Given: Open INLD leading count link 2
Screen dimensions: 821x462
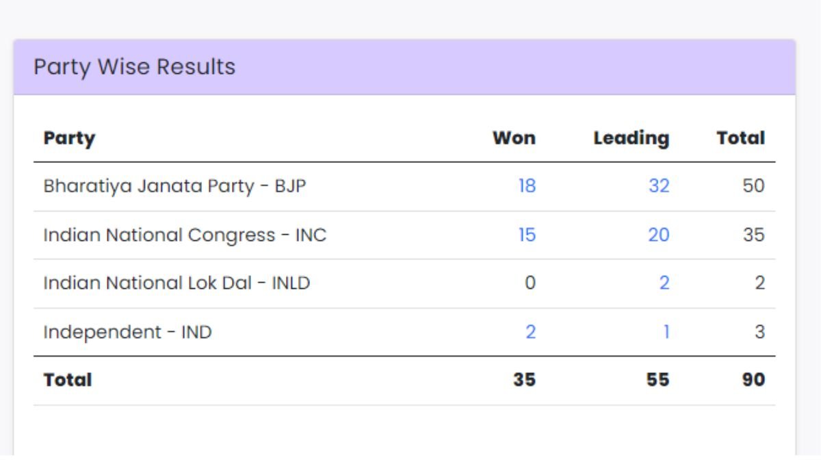Looking at the screenshot, I should click(664, 283).
